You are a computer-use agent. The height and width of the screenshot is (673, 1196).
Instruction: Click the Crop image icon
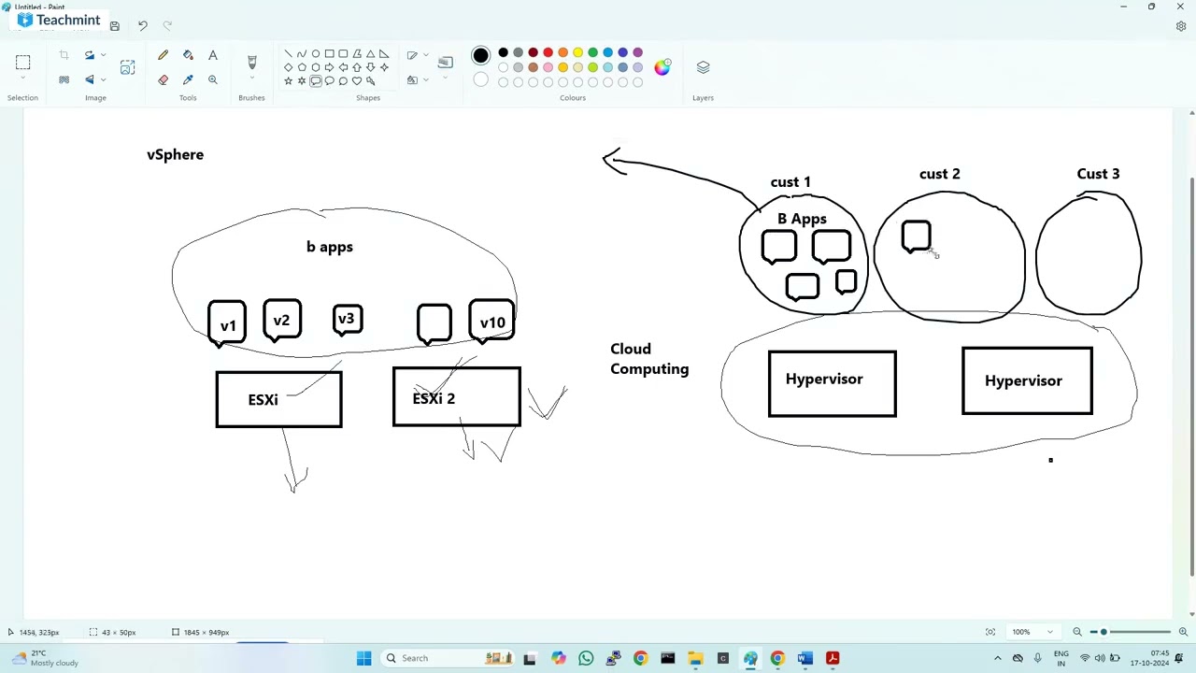pos(64,55)
